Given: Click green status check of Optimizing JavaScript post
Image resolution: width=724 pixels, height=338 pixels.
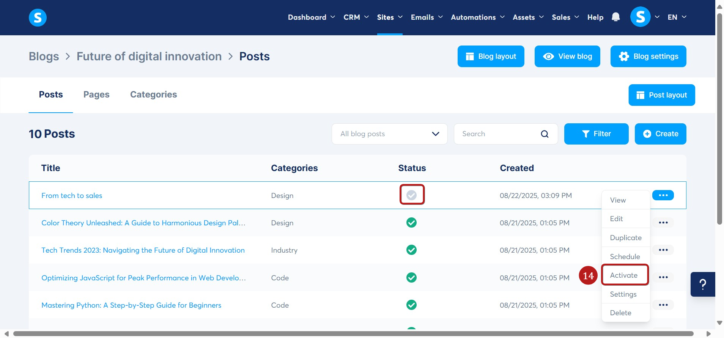Looking at the screenshot, I should (411, 278).
